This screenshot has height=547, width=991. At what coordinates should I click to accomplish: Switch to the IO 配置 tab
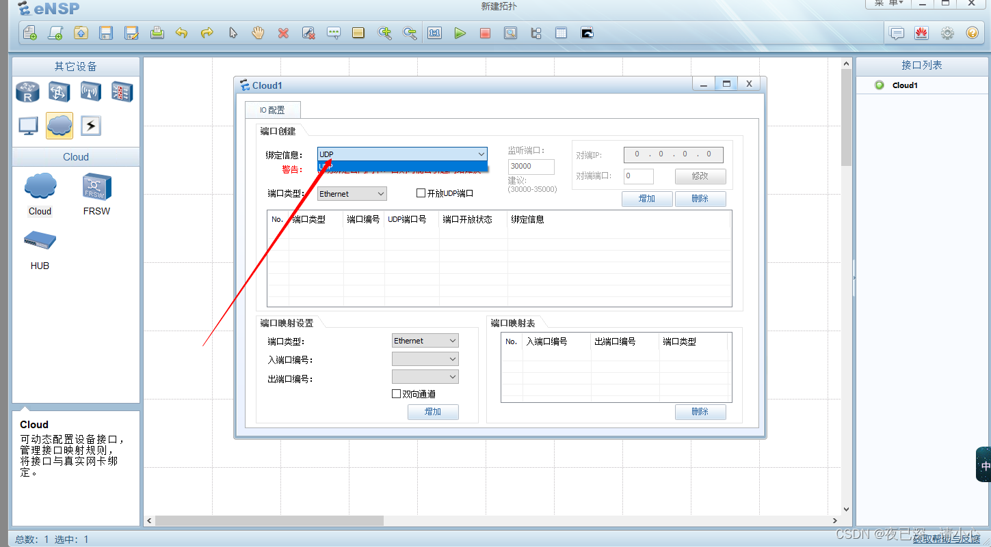coord(272,110)
